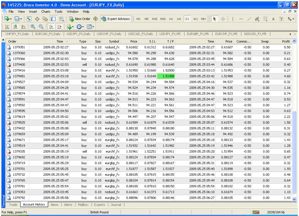The image size is (299, 216).
Task: Sort by the Profit column header
Action: pos(281,41)
